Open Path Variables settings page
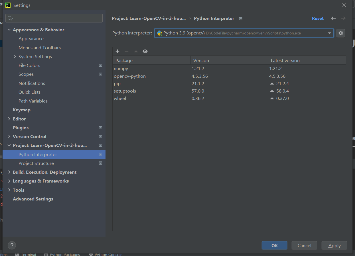Screen dimensions: 355x256 [x=33, y=101]
